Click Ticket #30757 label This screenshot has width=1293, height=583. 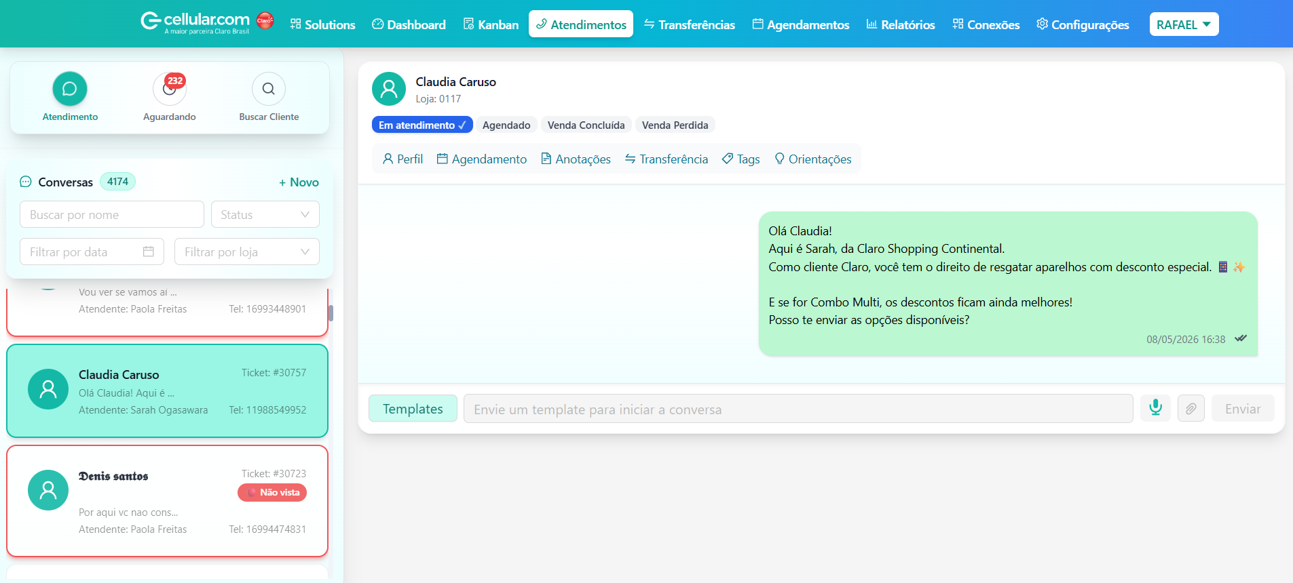[274, 373]
